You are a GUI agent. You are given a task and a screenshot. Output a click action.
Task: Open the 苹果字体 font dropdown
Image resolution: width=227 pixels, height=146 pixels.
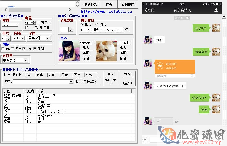point(48,38)
